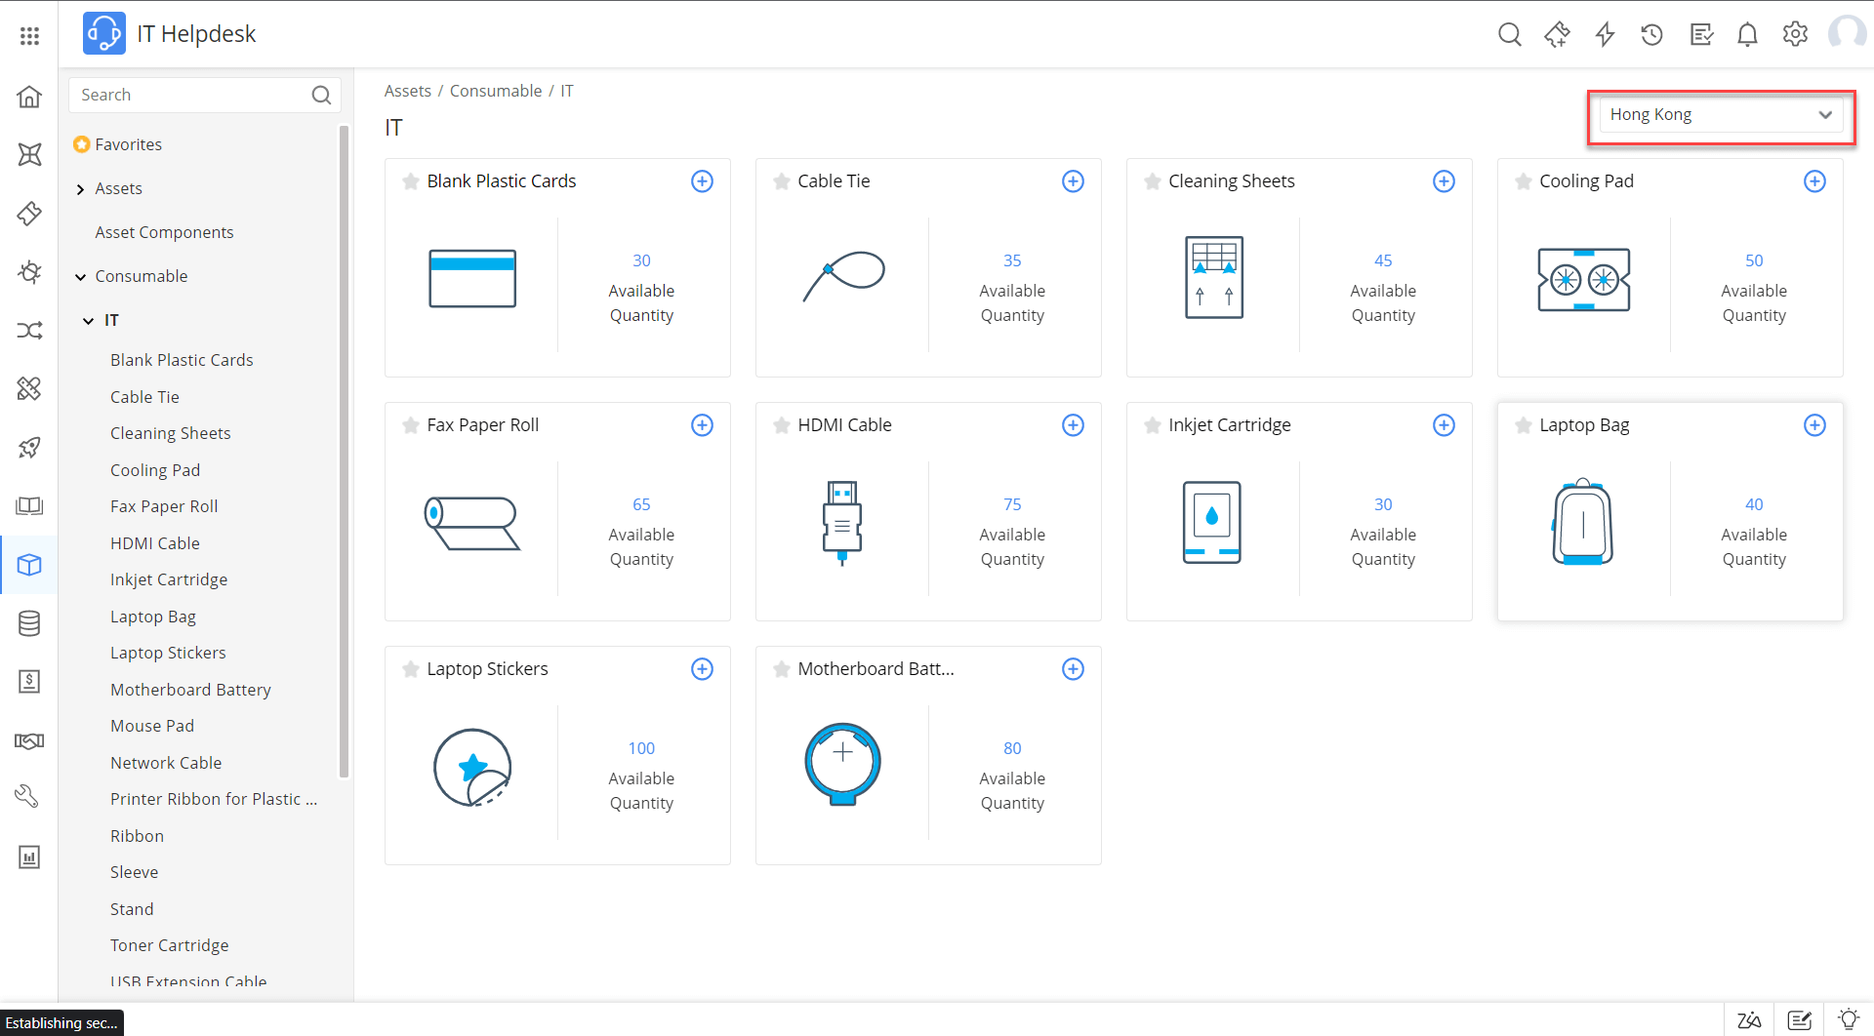The image size is (1874, 1036).
Task: Star the Laptop Stickers item
Action: click(x=410, y=669)
